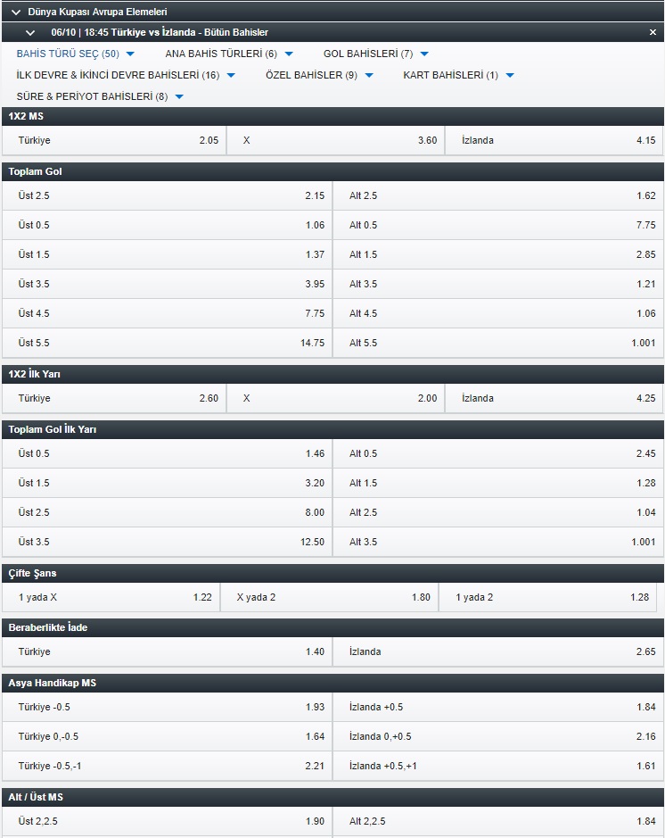Choose X yada 2 at 1.80
The width and height of the screenshot is (665, 838).
tap(329, 597)
